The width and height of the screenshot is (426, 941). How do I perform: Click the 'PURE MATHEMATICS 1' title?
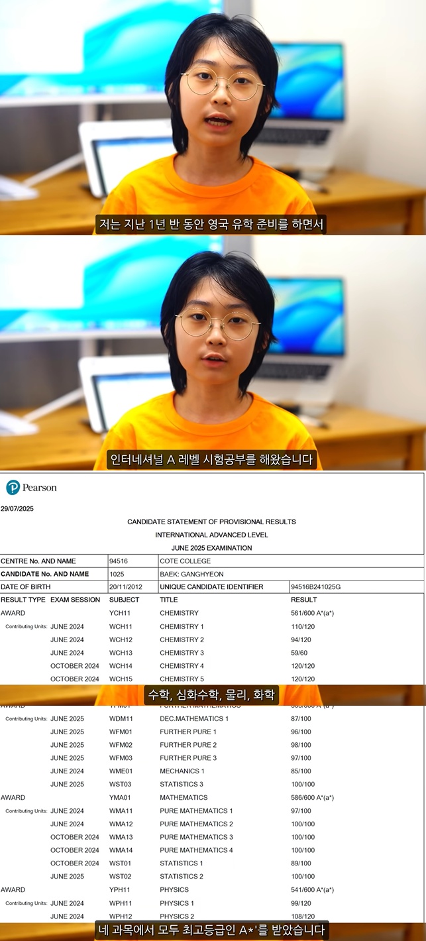pos(196,810)
